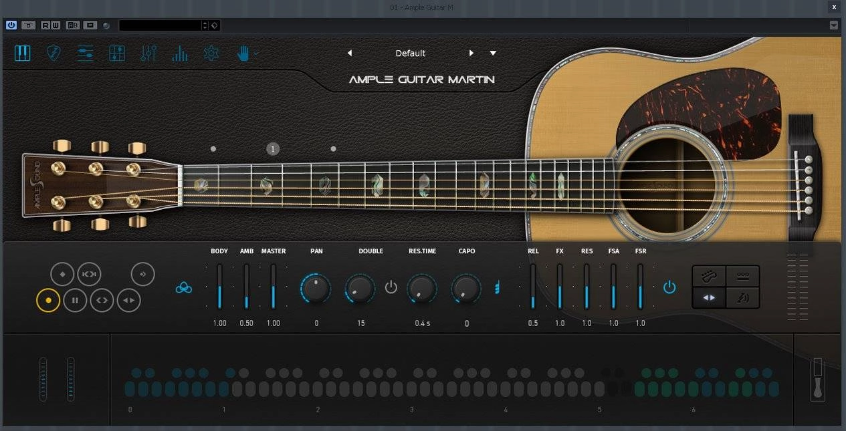
Task: Click the RES.TIME knob
Action: click(422, 289)
